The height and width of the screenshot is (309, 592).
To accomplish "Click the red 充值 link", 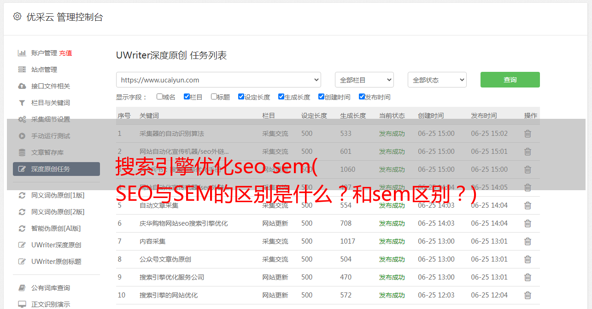I will click(x=65, y=53).
